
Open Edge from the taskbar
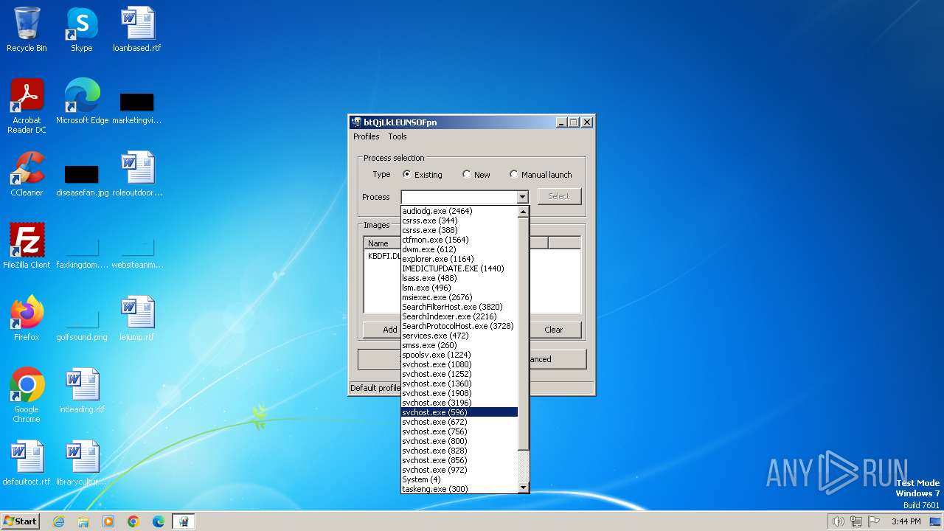point(159,521)
